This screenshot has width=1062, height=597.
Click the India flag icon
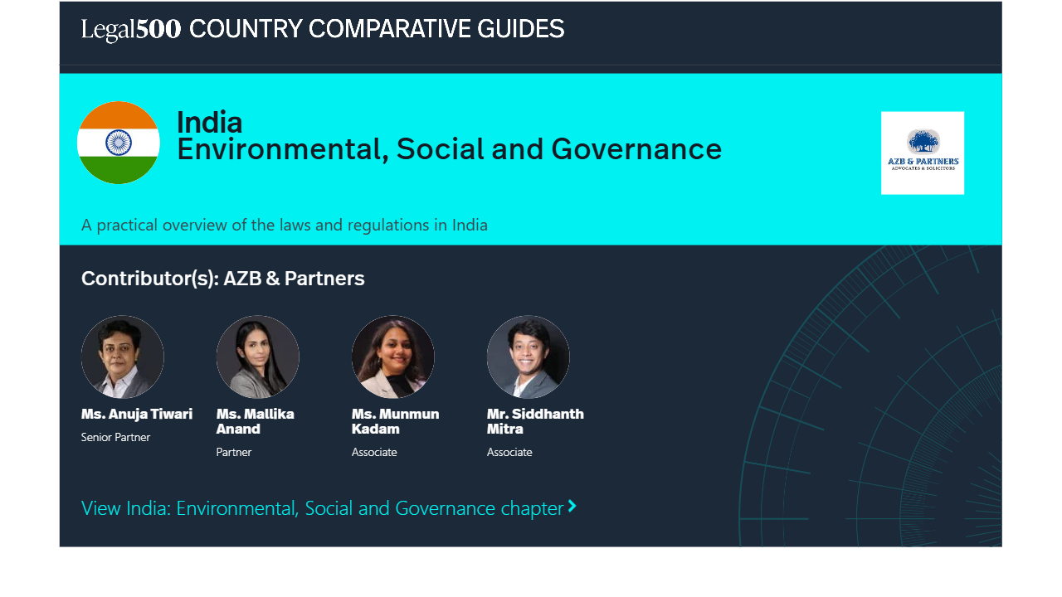(x=119, y=143)
